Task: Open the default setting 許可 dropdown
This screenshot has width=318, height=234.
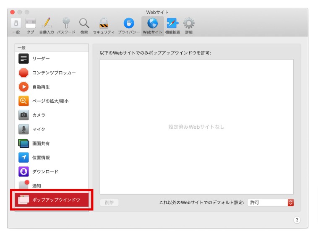Action: (271, 203)
